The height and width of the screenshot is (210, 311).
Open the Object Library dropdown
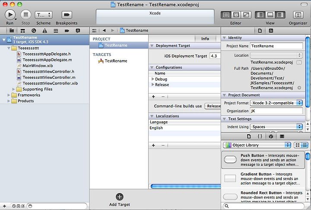tap(257, 145)
